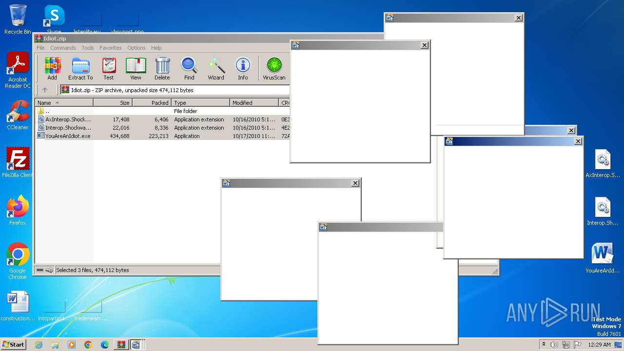Select the parent folder '..' row
Image resolution: width=624 pixels, height=351 pixels.
coord(162,111)
